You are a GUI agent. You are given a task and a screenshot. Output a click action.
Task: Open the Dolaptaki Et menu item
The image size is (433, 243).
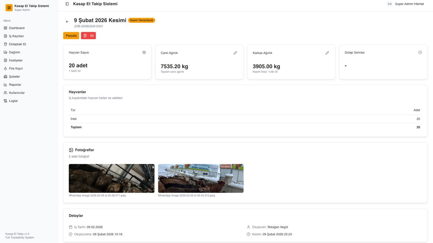[x=17, y=44]
